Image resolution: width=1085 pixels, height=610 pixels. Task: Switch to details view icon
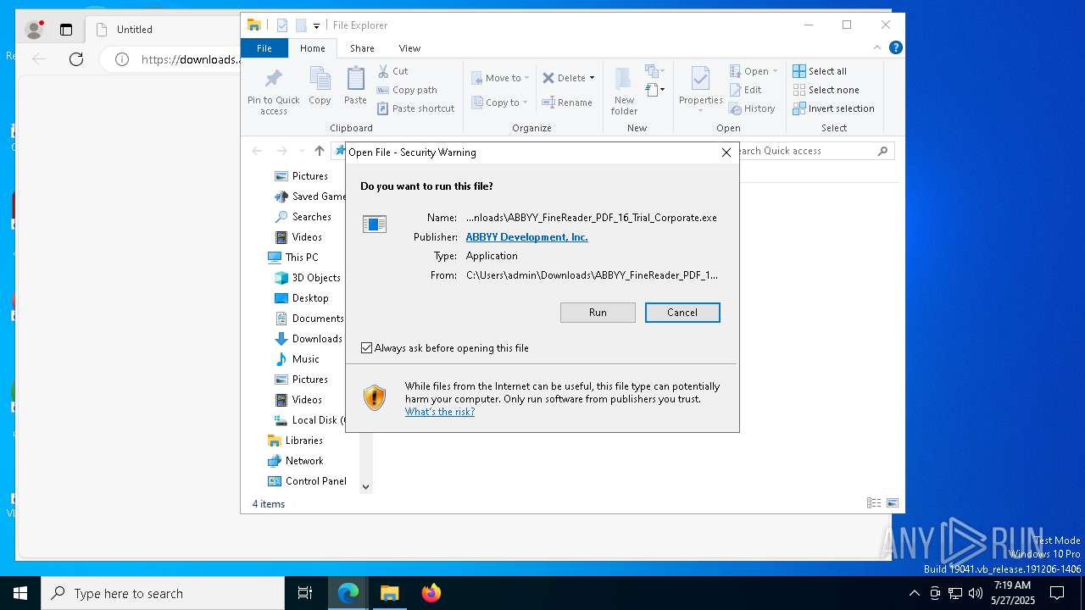874,503
